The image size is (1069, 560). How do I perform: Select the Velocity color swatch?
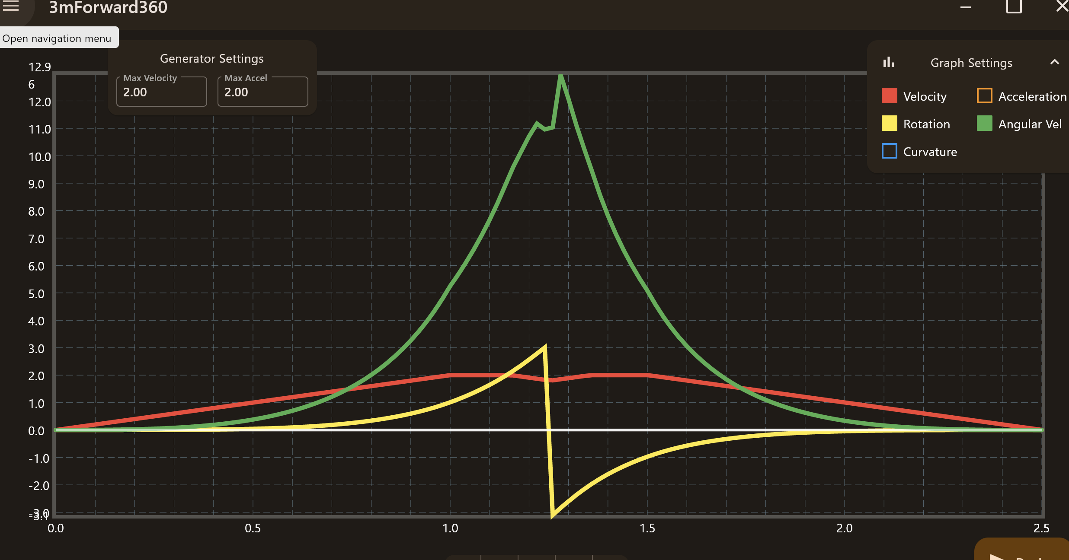point(890,95)
